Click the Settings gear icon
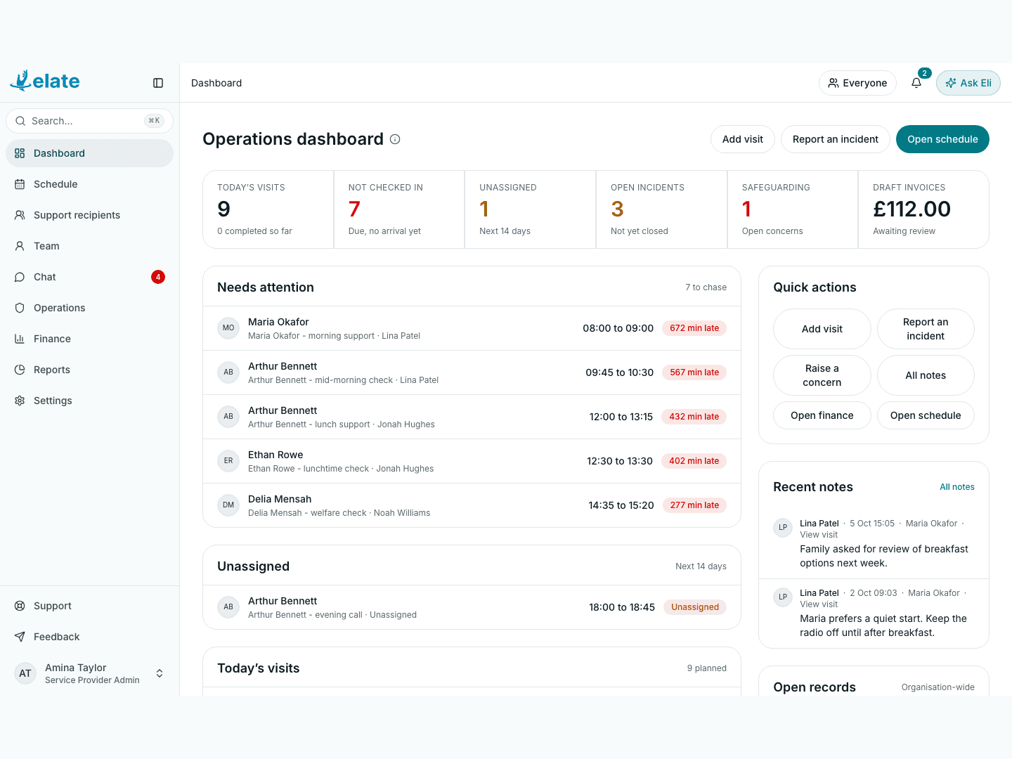 coord(20,401)
